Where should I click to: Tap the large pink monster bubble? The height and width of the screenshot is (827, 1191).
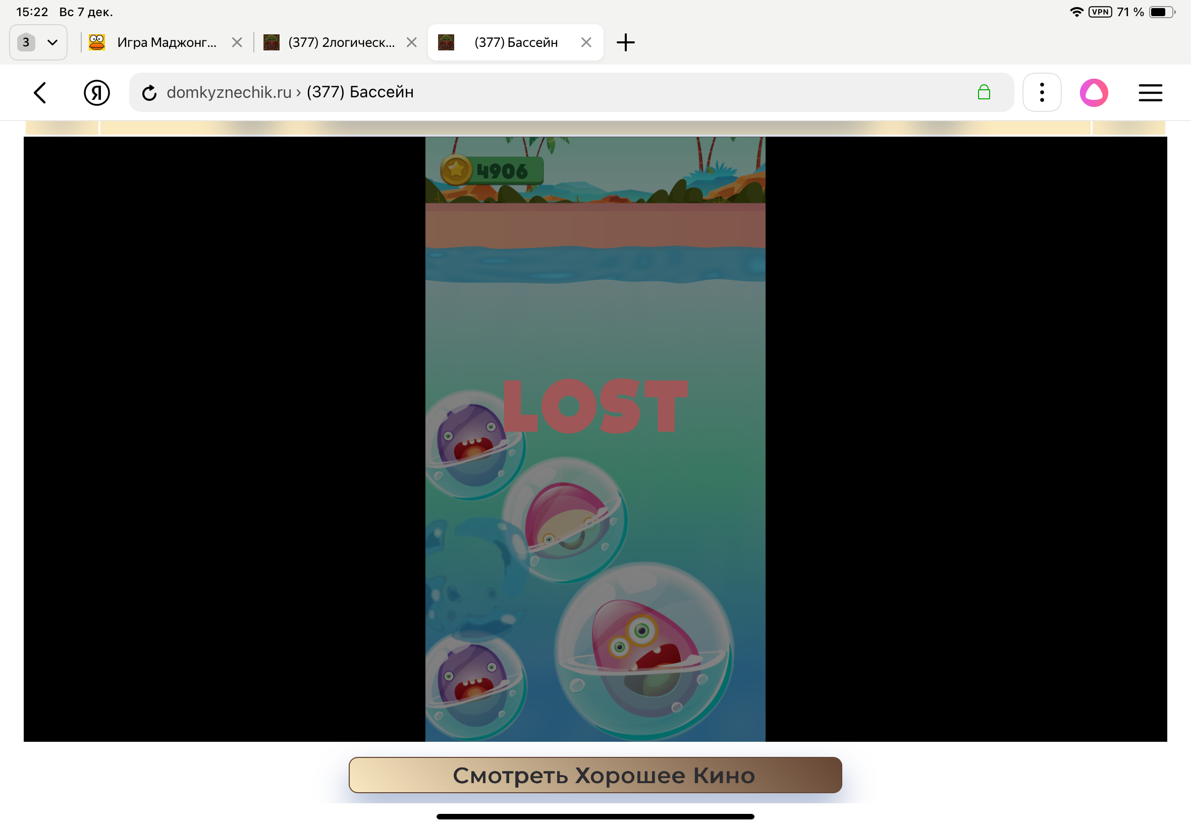pos(643,651)
